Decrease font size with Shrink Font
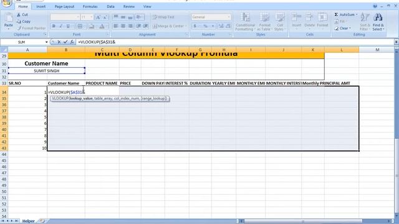Image resolution: width=399 pixels, height=224 pixels. click(105, 17)
